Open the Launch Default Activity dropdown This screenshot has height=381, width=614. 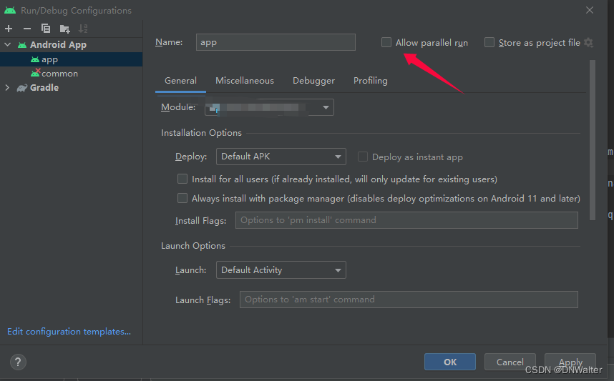[281, 270]
